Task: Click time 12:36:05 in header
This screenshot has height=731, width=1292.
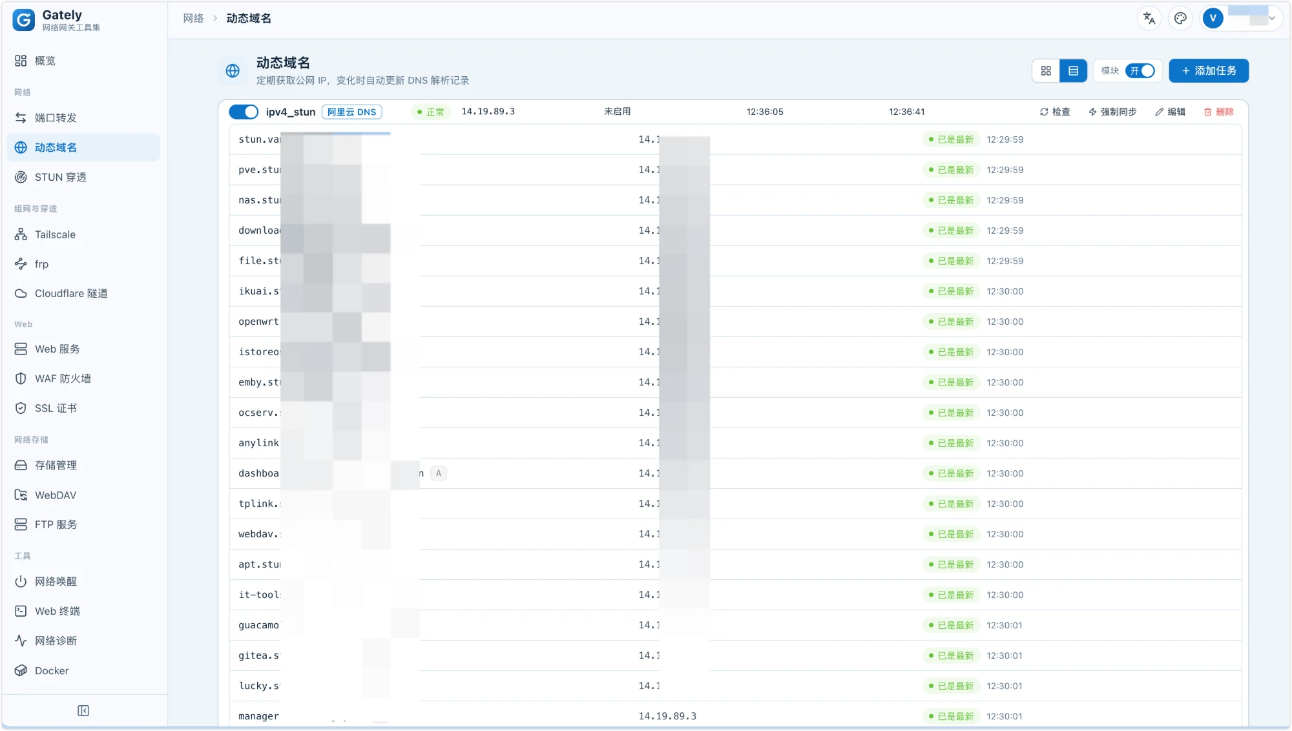Action: pos(765,112)
